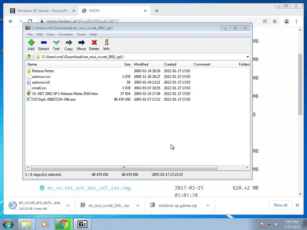Open the File menu in 7-Zip

coord(30,34)
